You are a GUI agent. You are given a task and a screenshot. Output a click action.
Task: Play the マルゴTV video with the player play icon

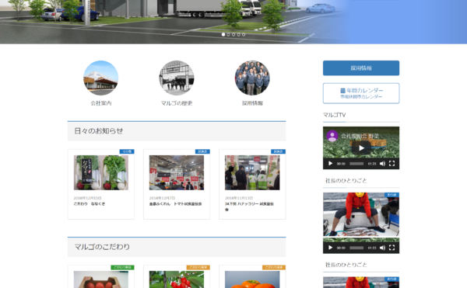330,164
